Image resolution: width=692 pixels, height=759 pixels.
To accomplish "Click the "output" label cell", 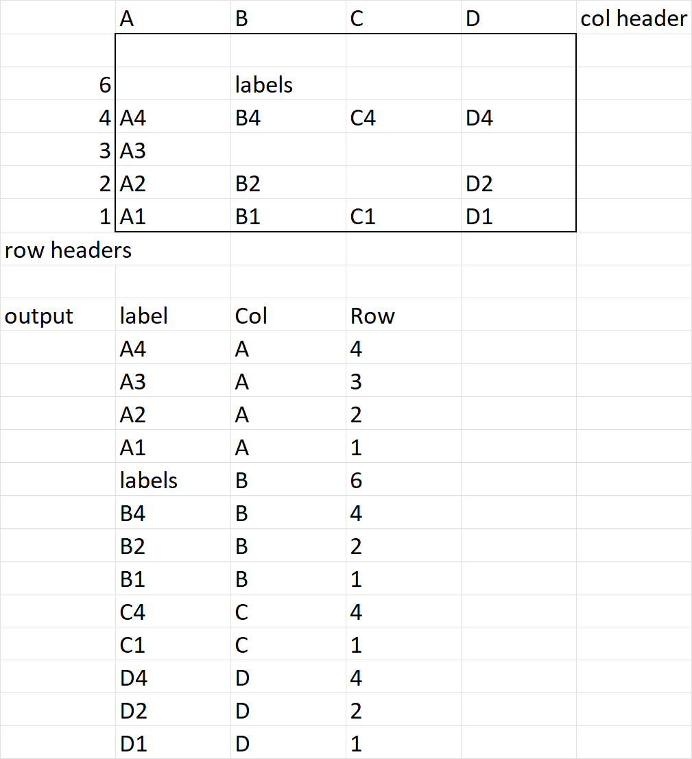I will coord(39,316).
